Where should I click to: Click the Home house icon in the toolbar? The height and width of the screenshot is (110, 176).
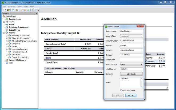click(17, 10)
